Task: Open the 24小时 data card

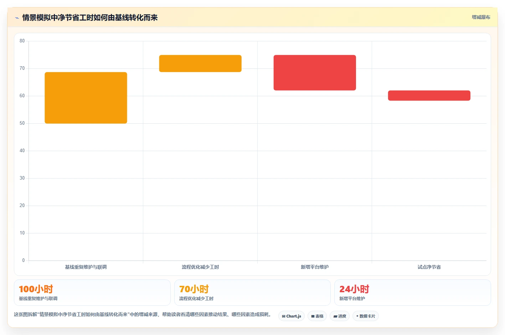Action: (x=413, y=293)
